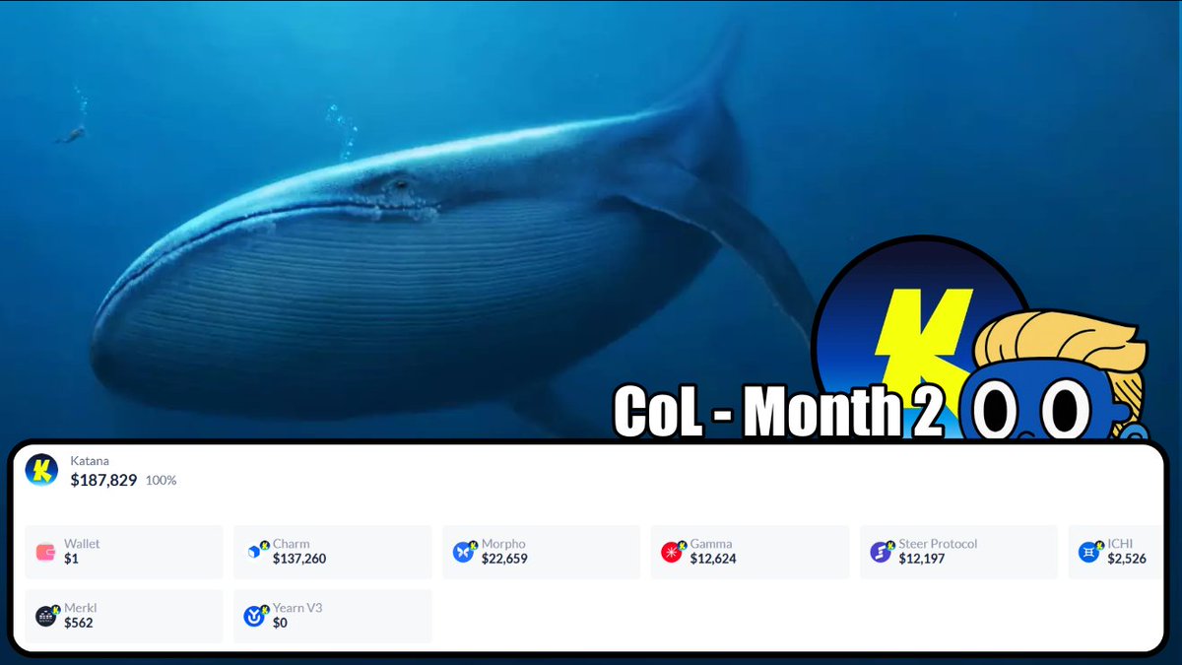Click the red Gamma icon
Image resolution: width=1182 pixels, height=665 pixels.
point(674,551)
